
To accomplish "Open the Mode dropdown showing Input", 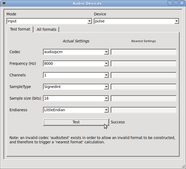I will click(x=49, y=21).
